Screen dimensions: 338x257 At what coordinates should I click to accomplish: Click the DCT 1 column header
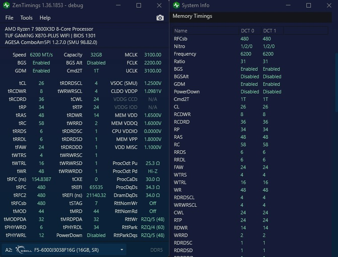point(272,31)
